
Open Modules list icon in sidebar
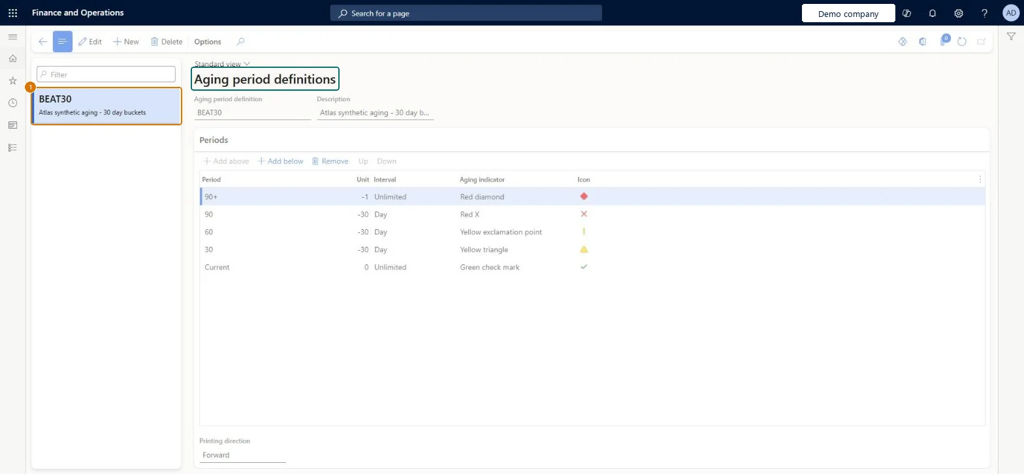click(x=12, y=148)
